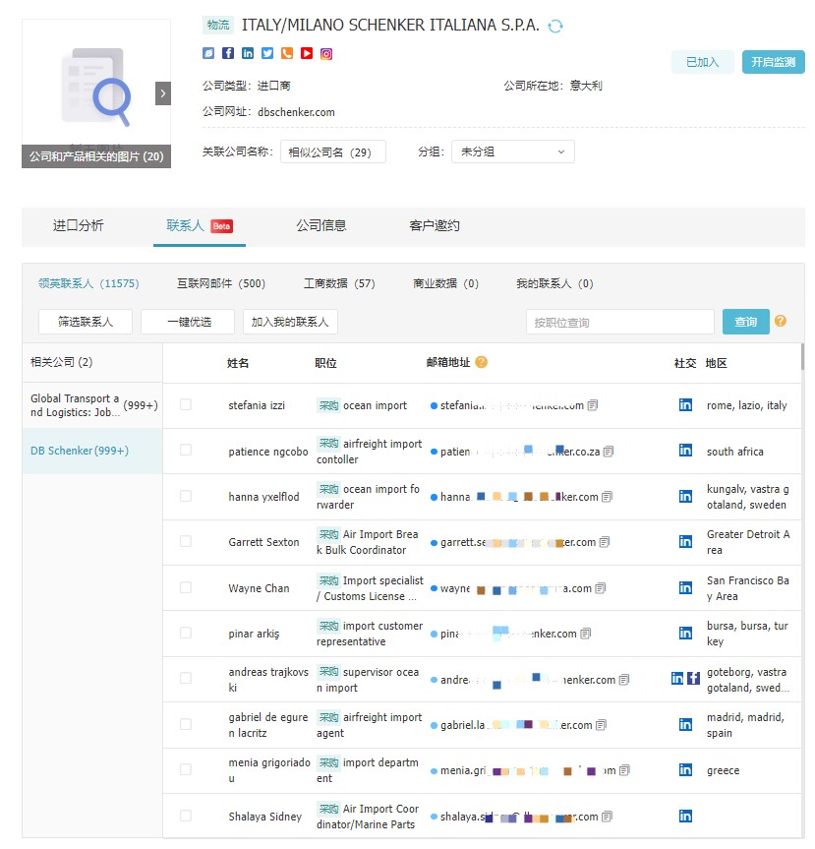Screen dimensions: 815x849
Task: Select DB Schenker (999+) related company
Action: (92, 451)
